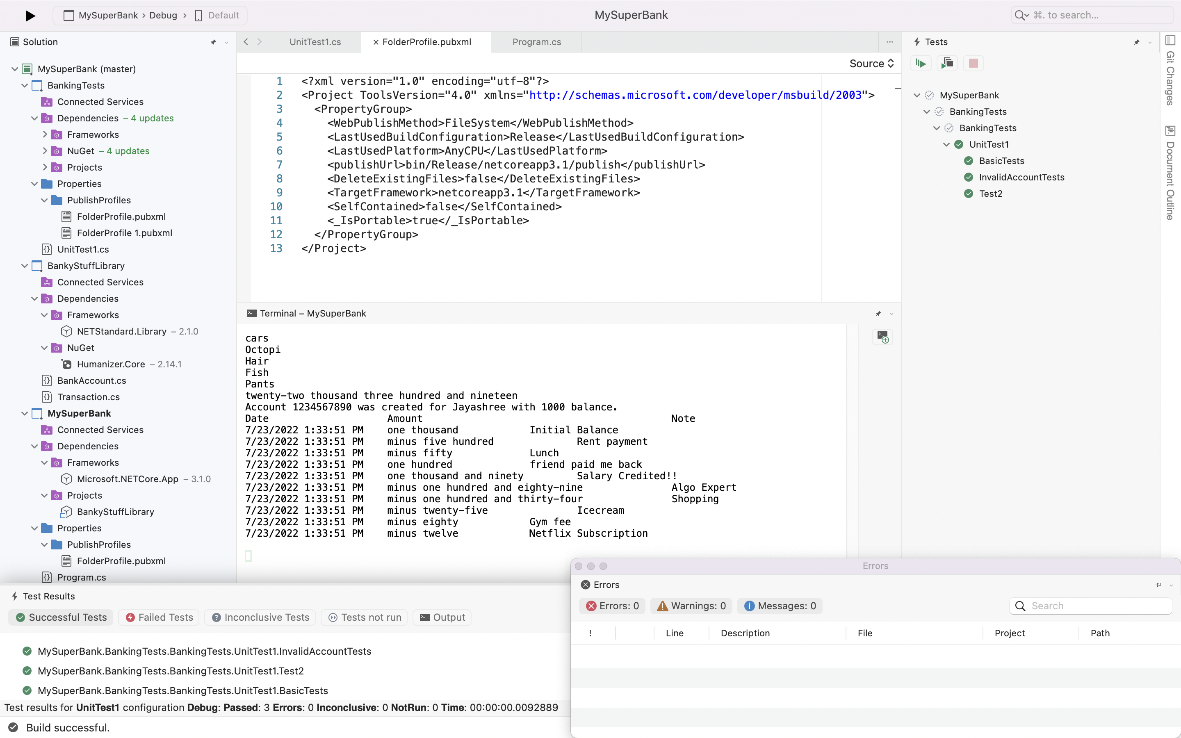Toggle Messages: 0 filter in Errors window

780,606
